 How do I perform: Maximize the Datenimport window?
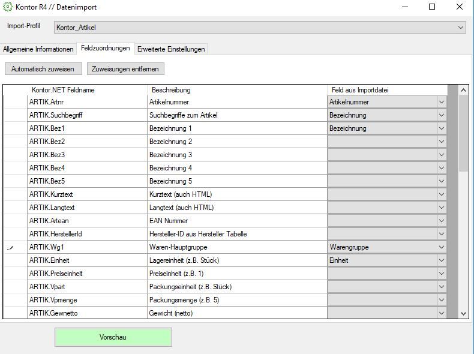coord(432,7)
